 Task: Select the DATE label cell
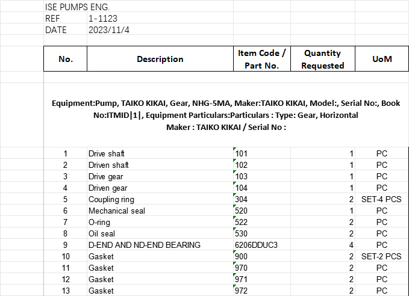point(65,29)
